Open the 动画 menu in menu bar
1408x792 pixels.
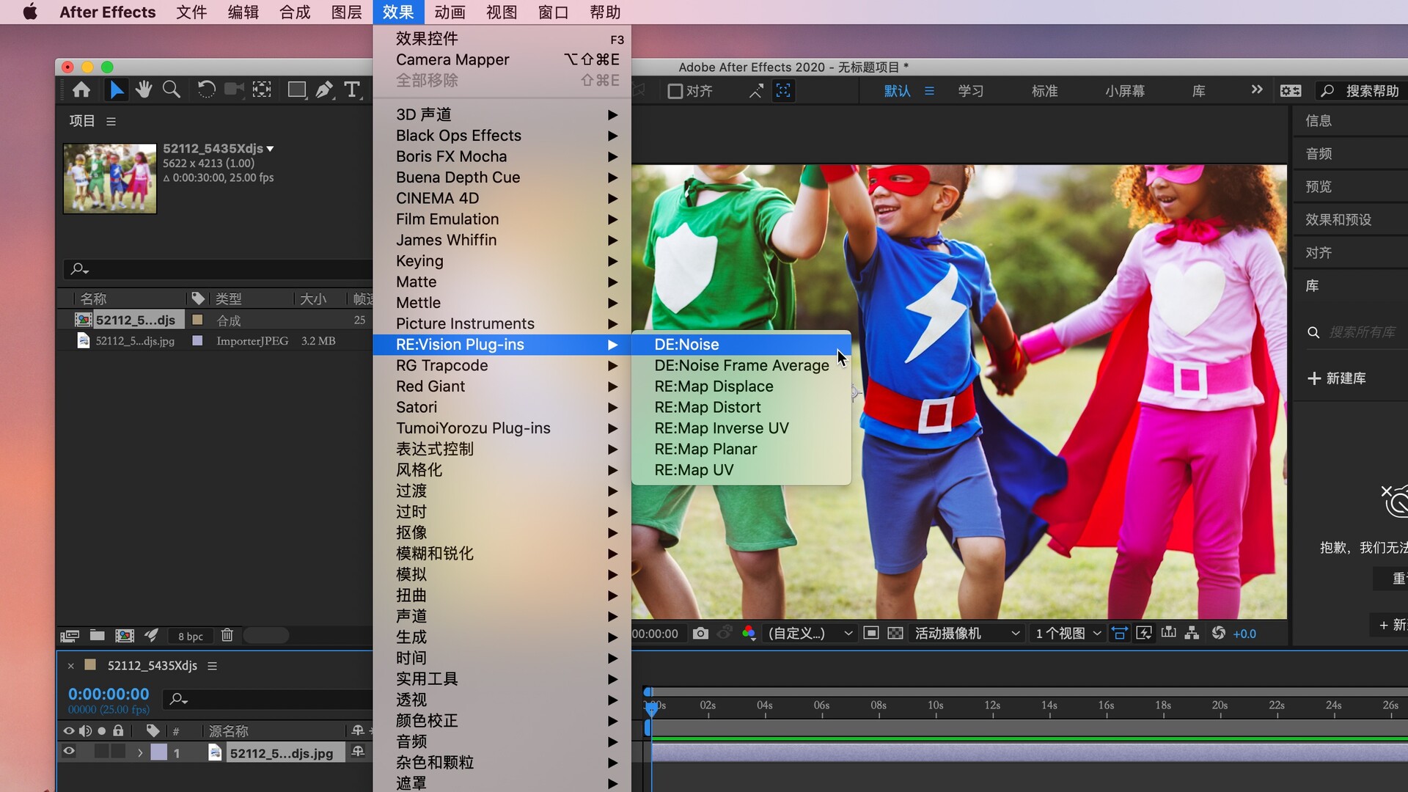click(450, 12)
